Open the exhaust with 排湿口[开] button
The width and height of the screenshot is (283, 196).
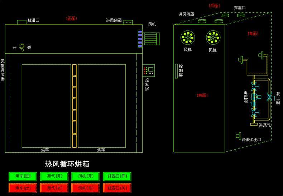(117, 176)
